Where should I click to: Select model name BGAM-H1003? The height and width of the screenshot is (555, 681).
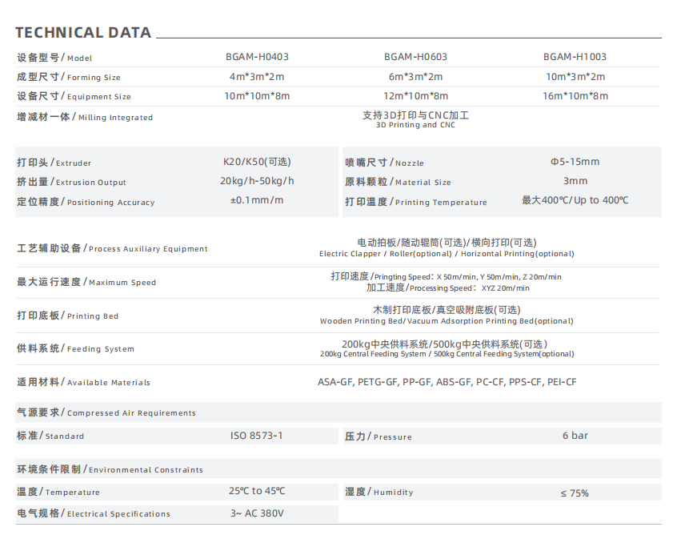(x=575, y=57)
